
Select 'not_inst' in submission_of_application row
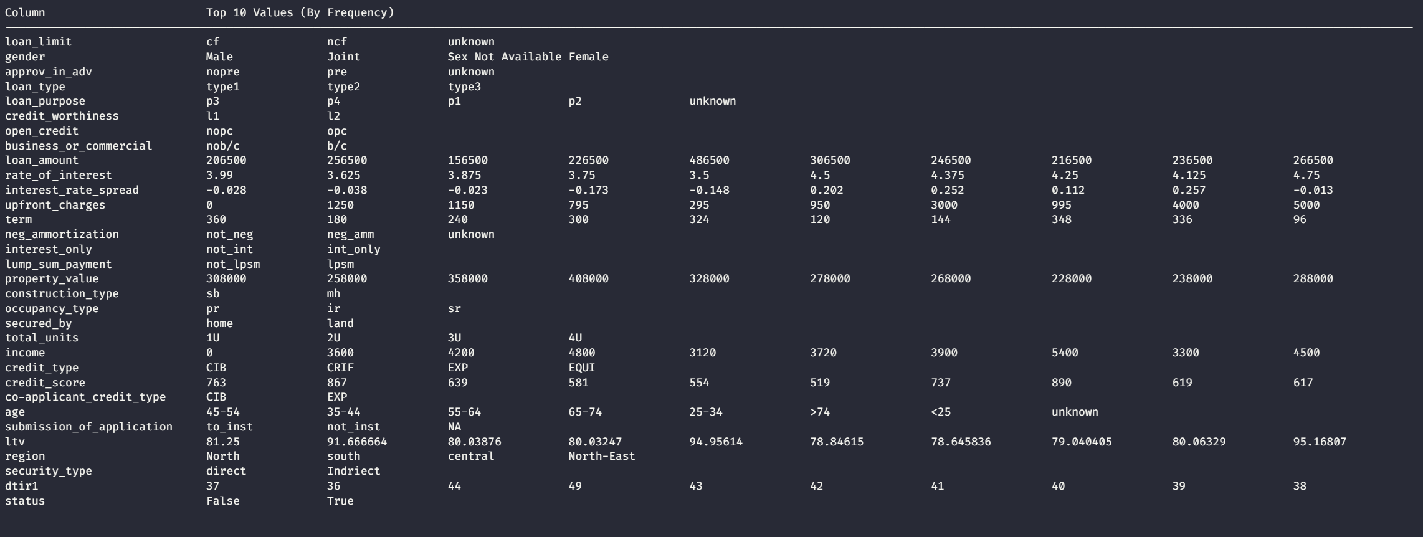point(354,427)
